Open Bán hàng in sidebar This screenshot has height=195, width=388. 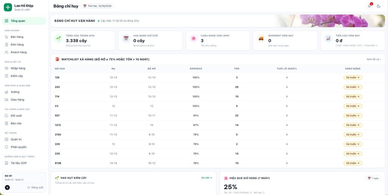(24, 37)
